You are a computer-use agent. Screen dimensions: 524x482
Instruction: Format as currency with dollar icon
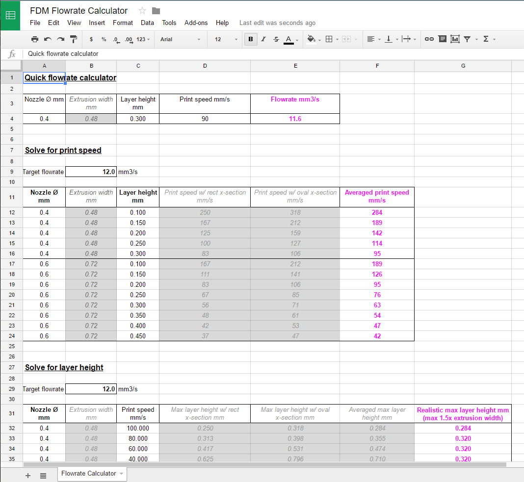[91, 39]
